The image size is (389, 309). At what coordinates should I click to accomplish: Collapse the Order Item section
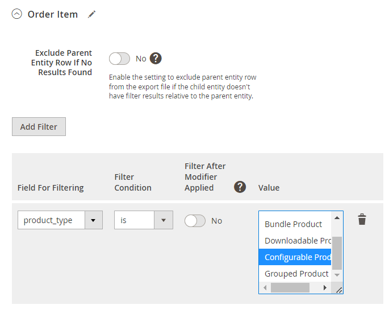tap(17, 14)
